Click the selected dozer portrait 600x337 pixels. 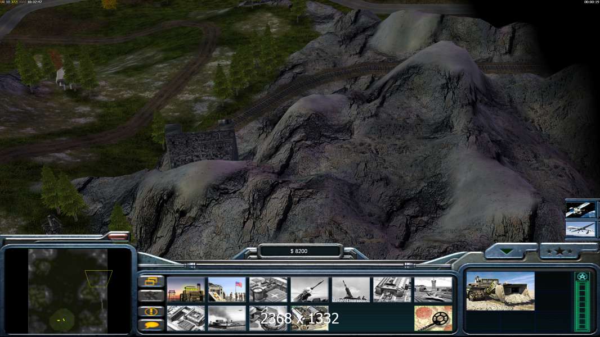click(x=500, y=291)
